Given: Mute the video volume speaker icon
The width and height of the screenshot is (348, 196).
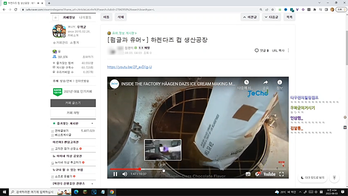Looking at the screenshot, I should click(125, 174).
